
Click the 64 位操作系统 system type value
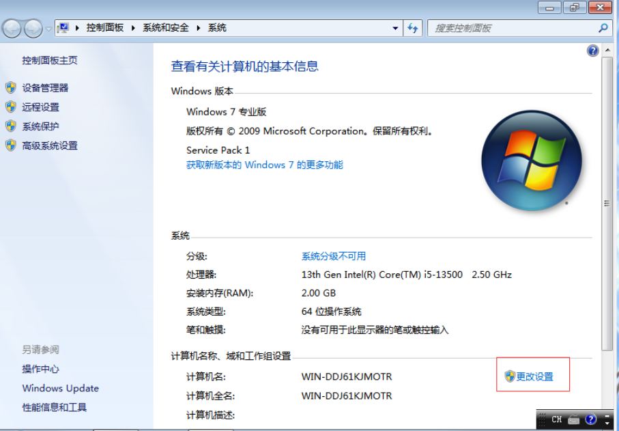pos(331,311)
